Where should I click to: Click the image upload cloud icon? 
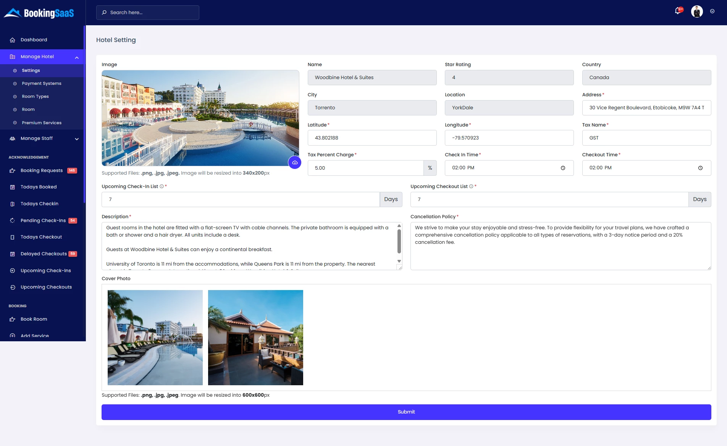[295, 163]
